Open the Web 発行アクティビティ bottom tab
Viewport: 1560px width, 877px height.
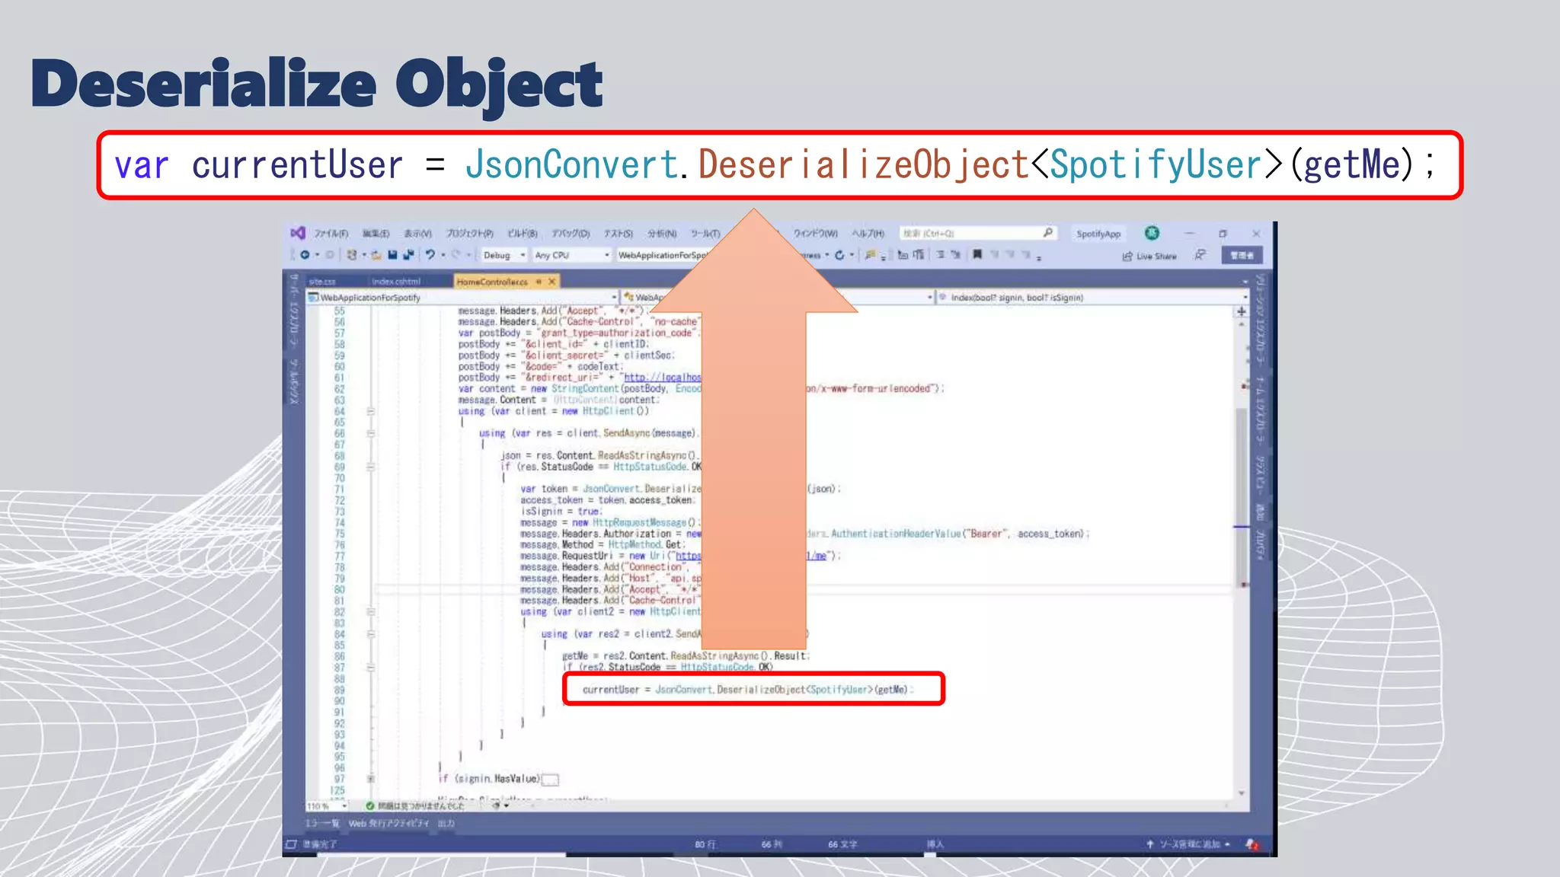pos(388,824)
